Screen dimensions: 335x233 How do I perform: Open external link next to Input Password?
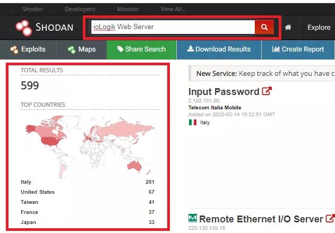[x=267, y=91]
